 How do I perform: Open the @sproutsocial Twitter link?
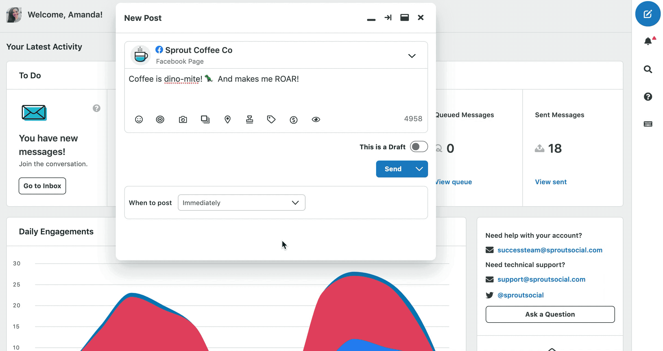[520, 295]
